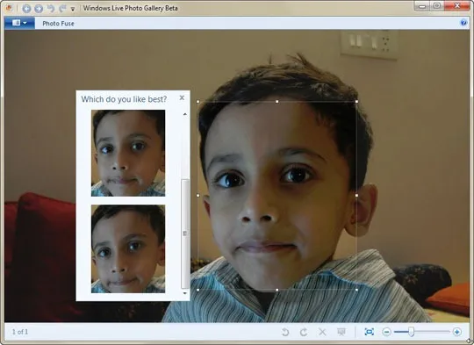This screenshot has width=474, height=345.
Task: Click the forward arrow in title bar
Action: (x=39, y=9)
